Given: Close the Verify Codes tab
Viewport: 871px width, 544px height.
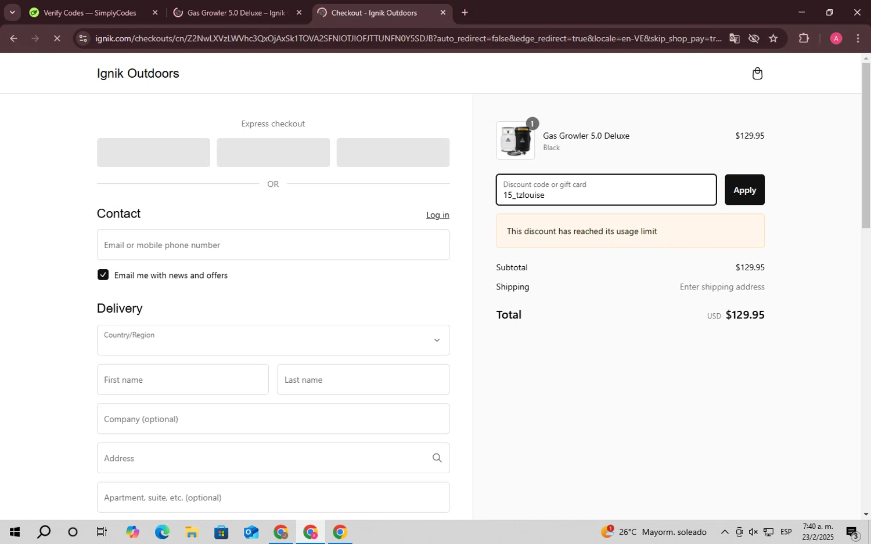Looking at the screenshot, I should pos(155,12).
